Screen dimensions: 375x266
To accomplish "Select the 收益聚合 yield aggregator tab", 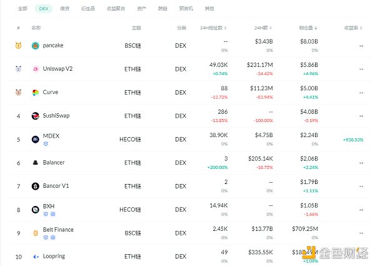I will [117, 9].
